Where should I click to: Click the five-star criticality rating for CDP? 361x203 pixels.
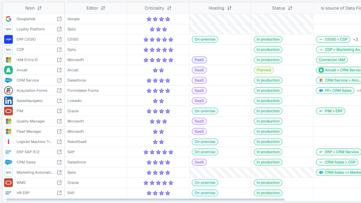point(158,50)
